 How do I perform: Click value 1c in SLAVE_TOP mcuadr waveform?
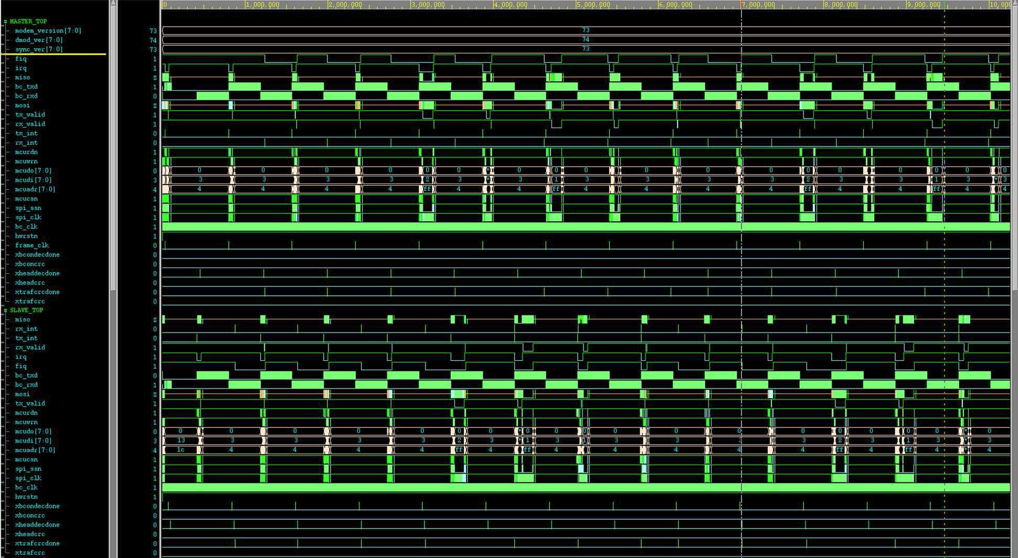coord(181,450)
